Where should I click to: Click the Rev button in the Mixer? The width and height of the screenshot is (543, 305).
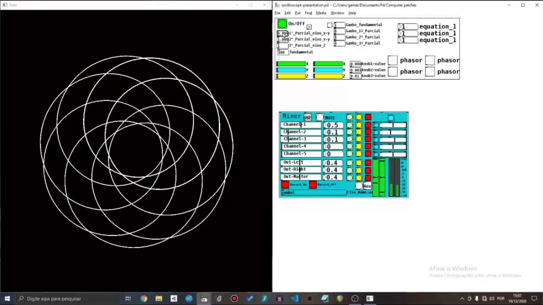pos(367,186)
